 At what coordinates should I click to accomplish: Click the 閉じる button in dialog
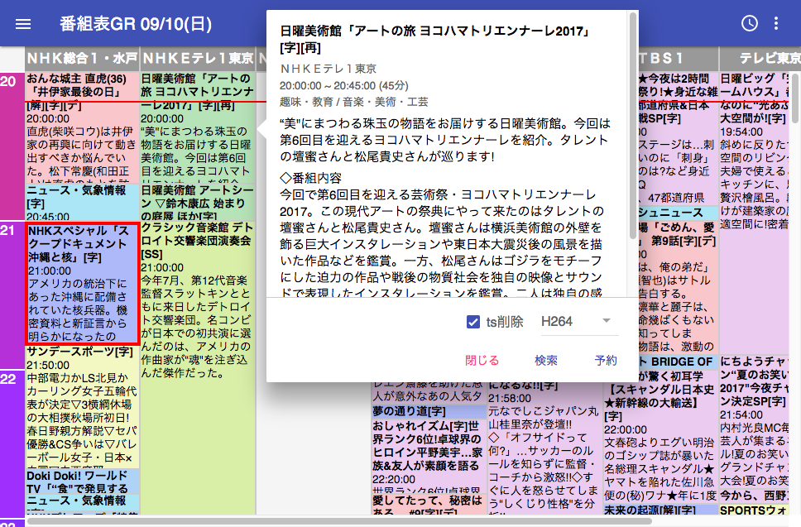[482, 361]
